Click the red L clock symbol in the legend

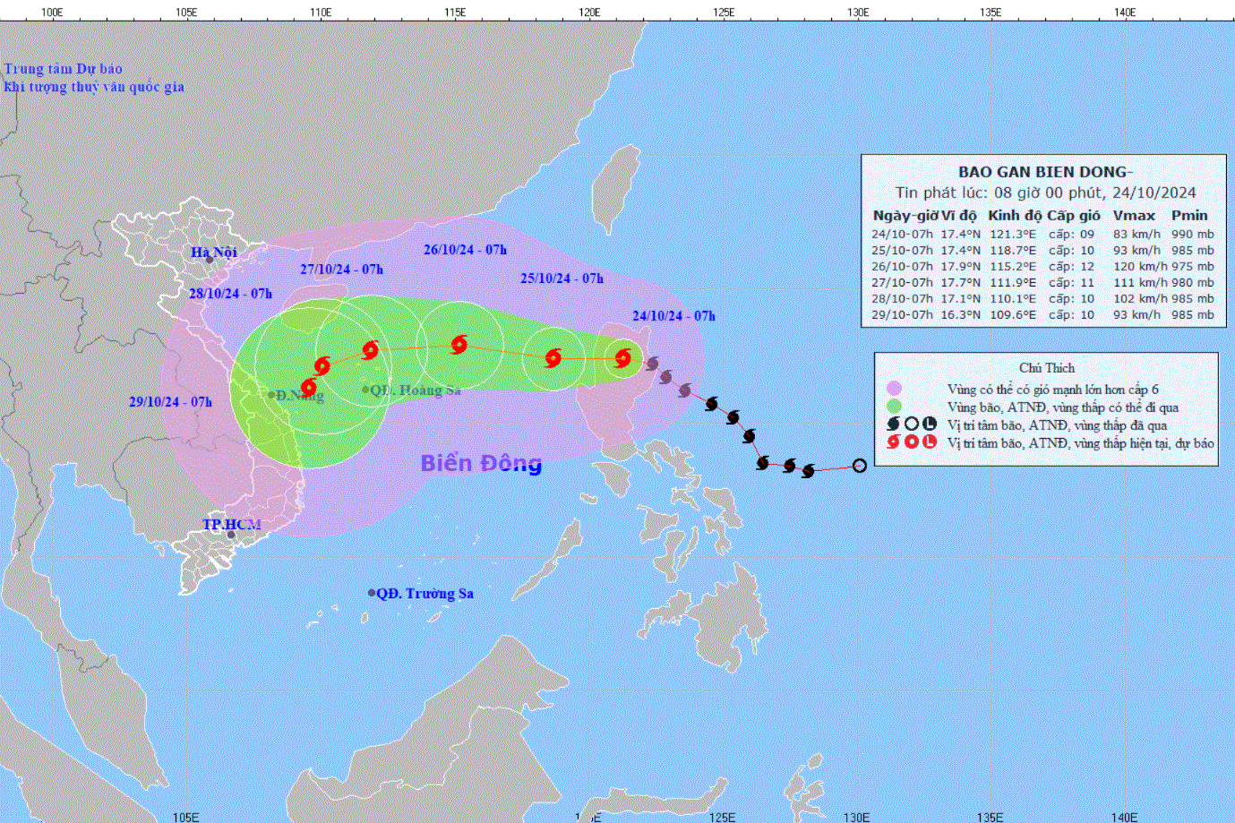pyautogui.click(x=929, y=442)
